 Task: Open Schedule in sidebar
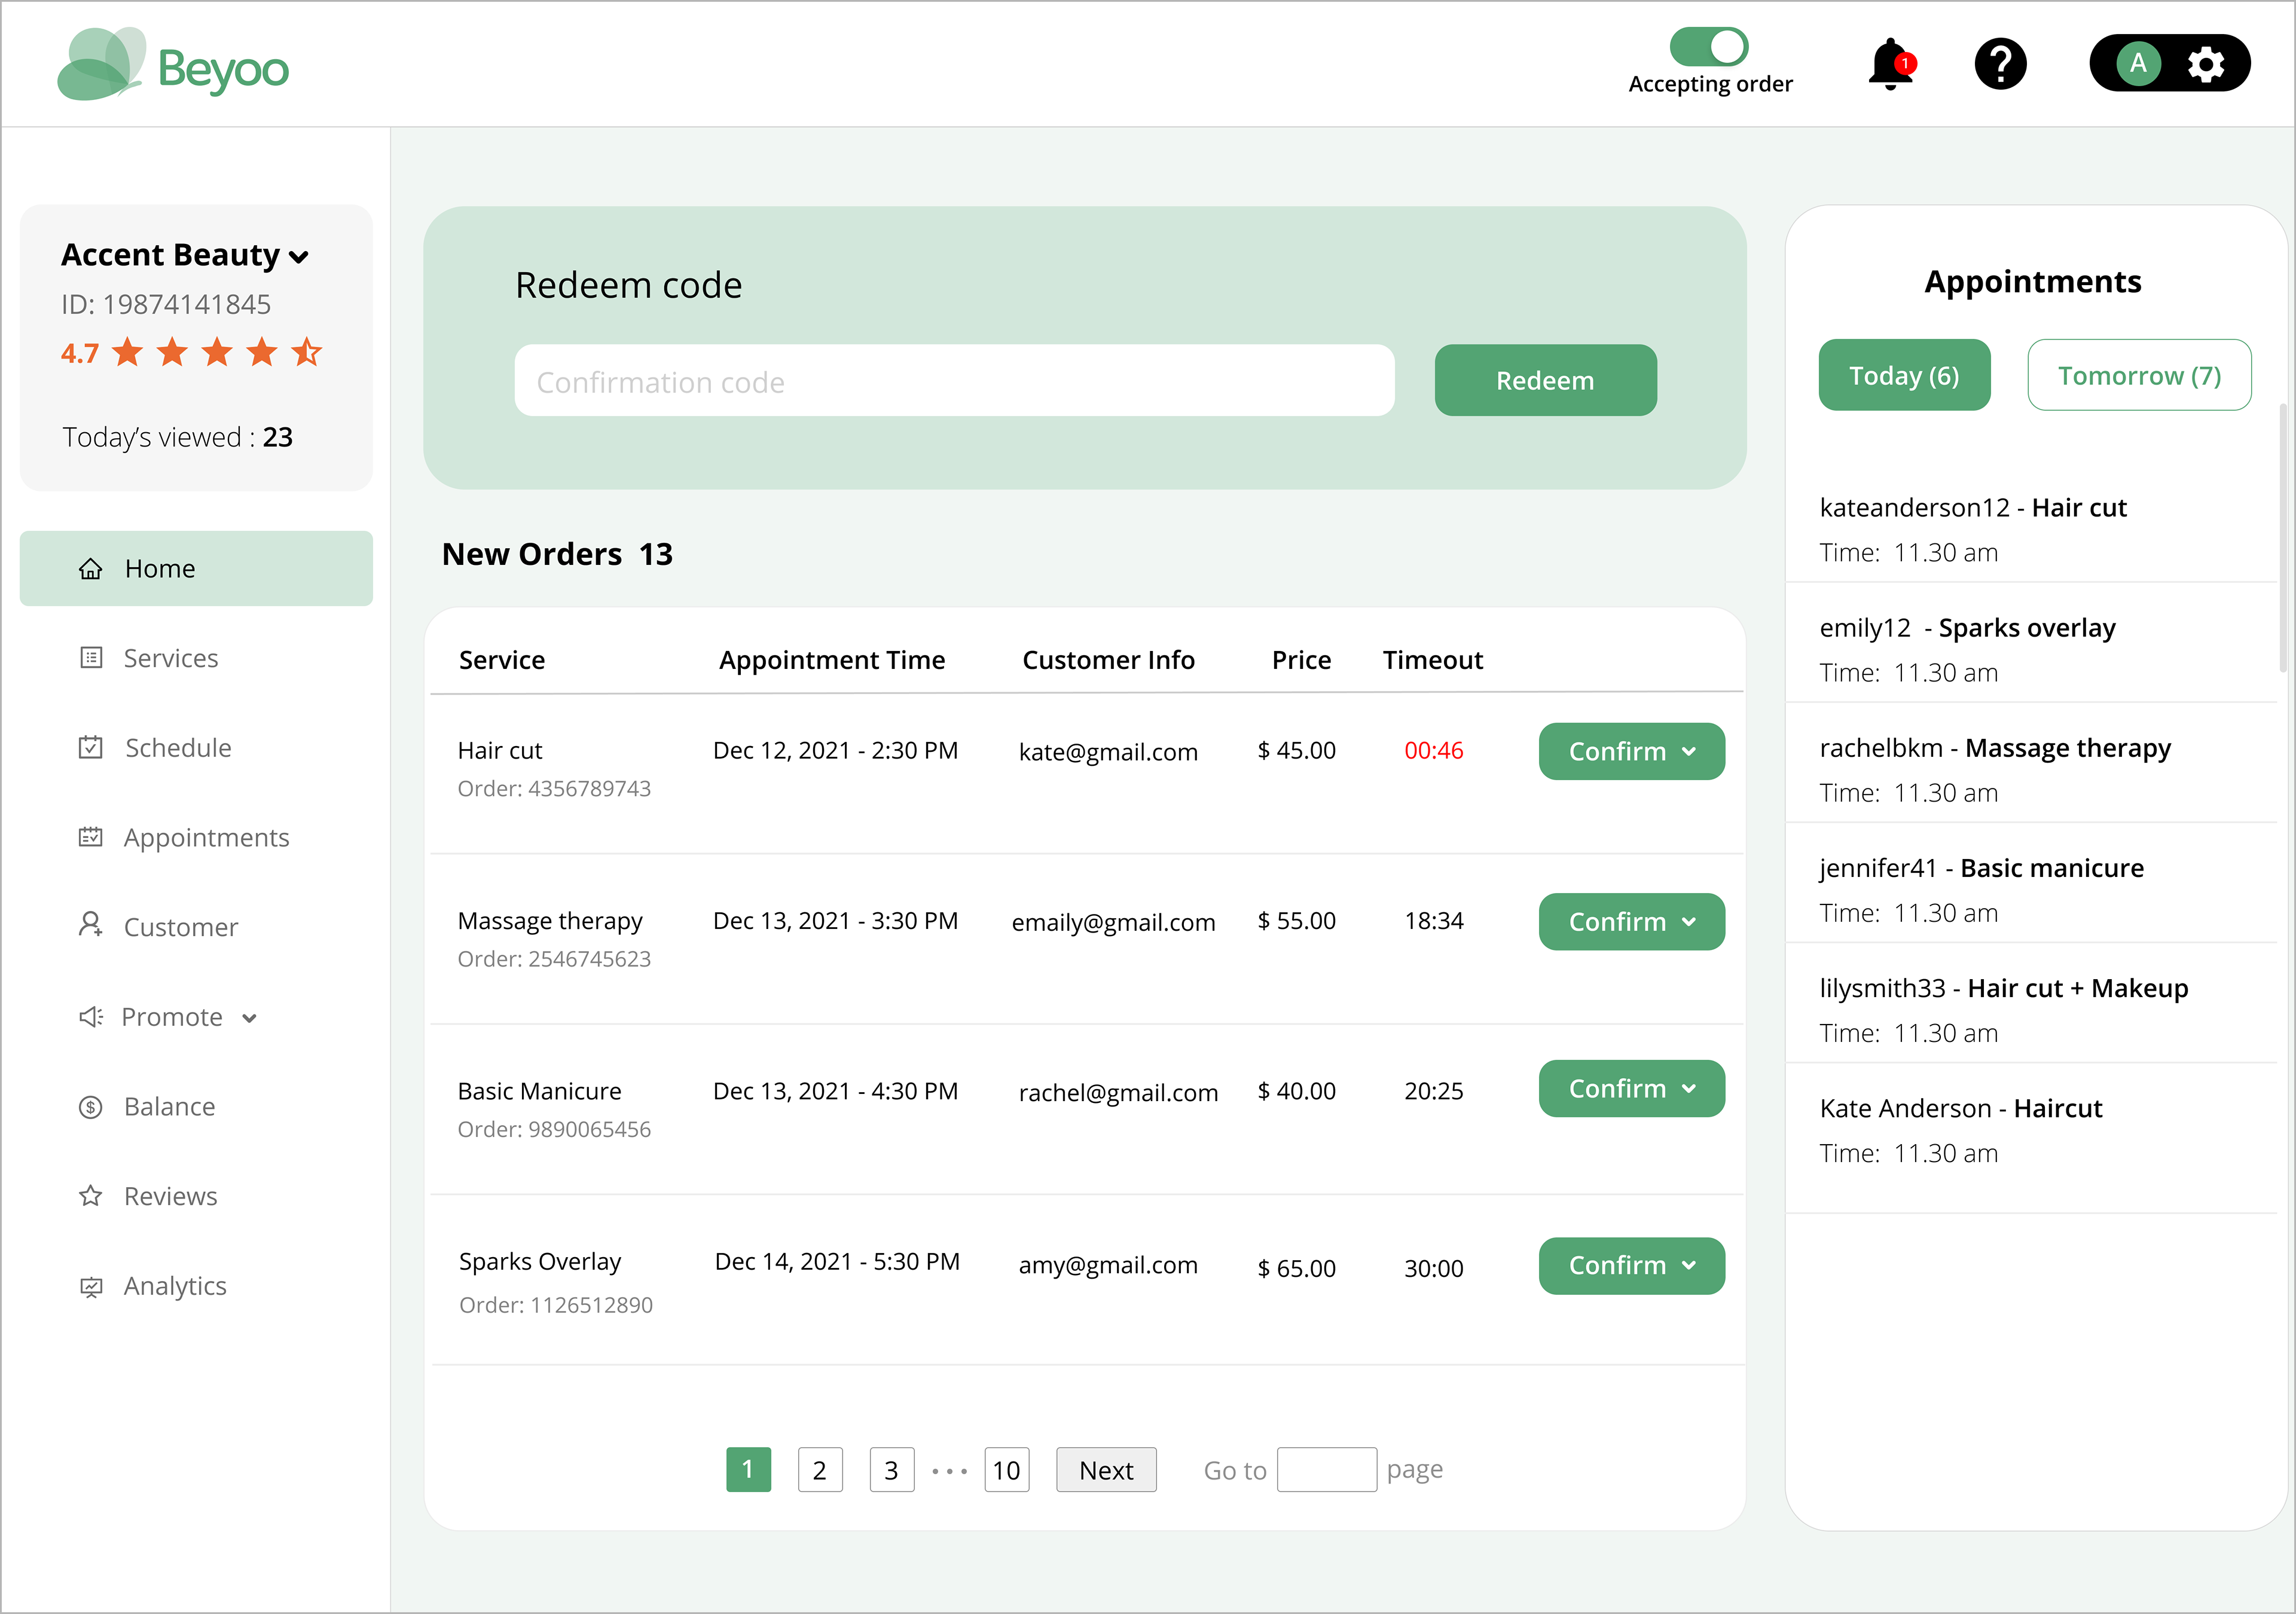[x=178, y=748]
